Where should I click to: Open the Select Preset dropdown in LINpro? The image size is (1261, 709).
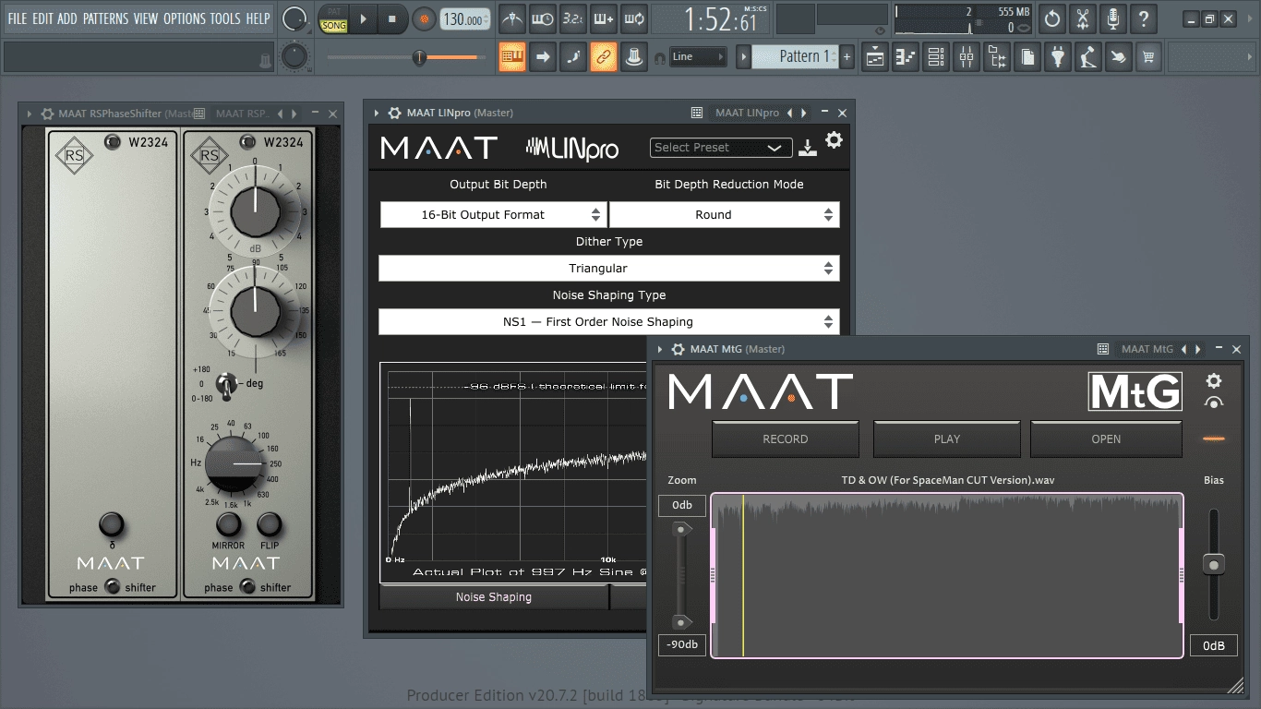721,148
